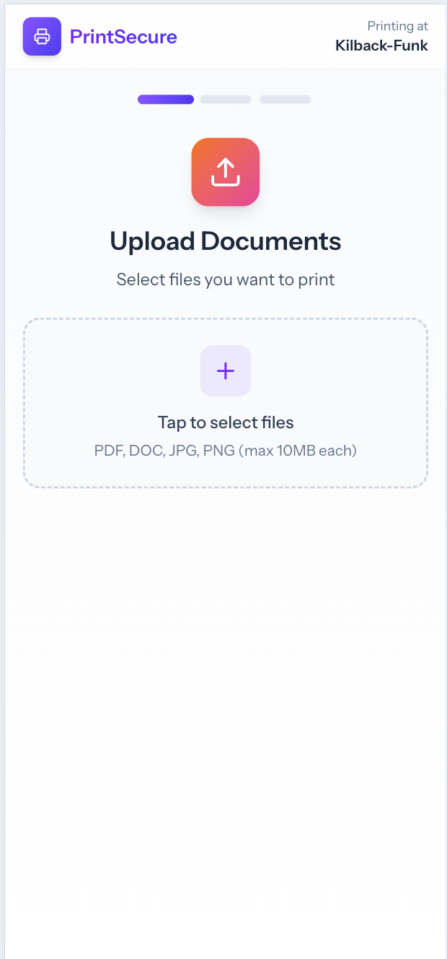Select the second progress step bar
The width and height of the screenshot is (447, 959).
pos(225,99)
